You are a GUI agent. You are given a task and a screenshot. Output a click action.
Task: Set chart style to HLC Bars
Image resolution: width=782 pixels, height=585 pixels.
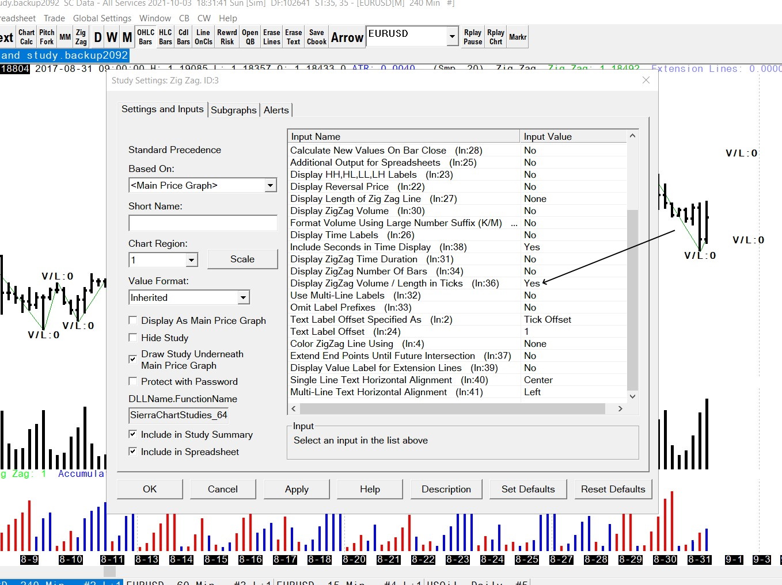[x=165, y=37]
